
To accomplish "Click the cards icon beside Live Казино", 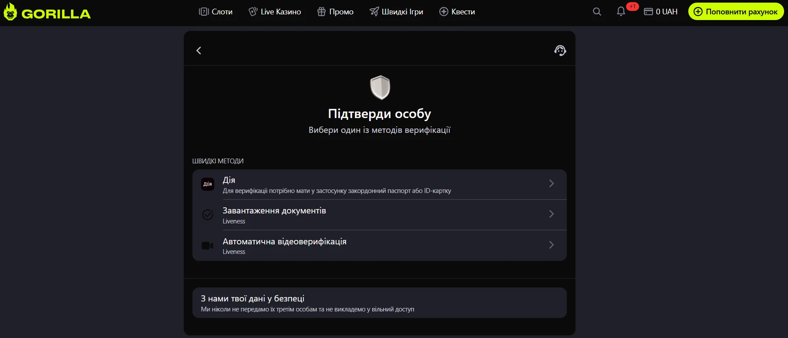I will click(253, 12).
